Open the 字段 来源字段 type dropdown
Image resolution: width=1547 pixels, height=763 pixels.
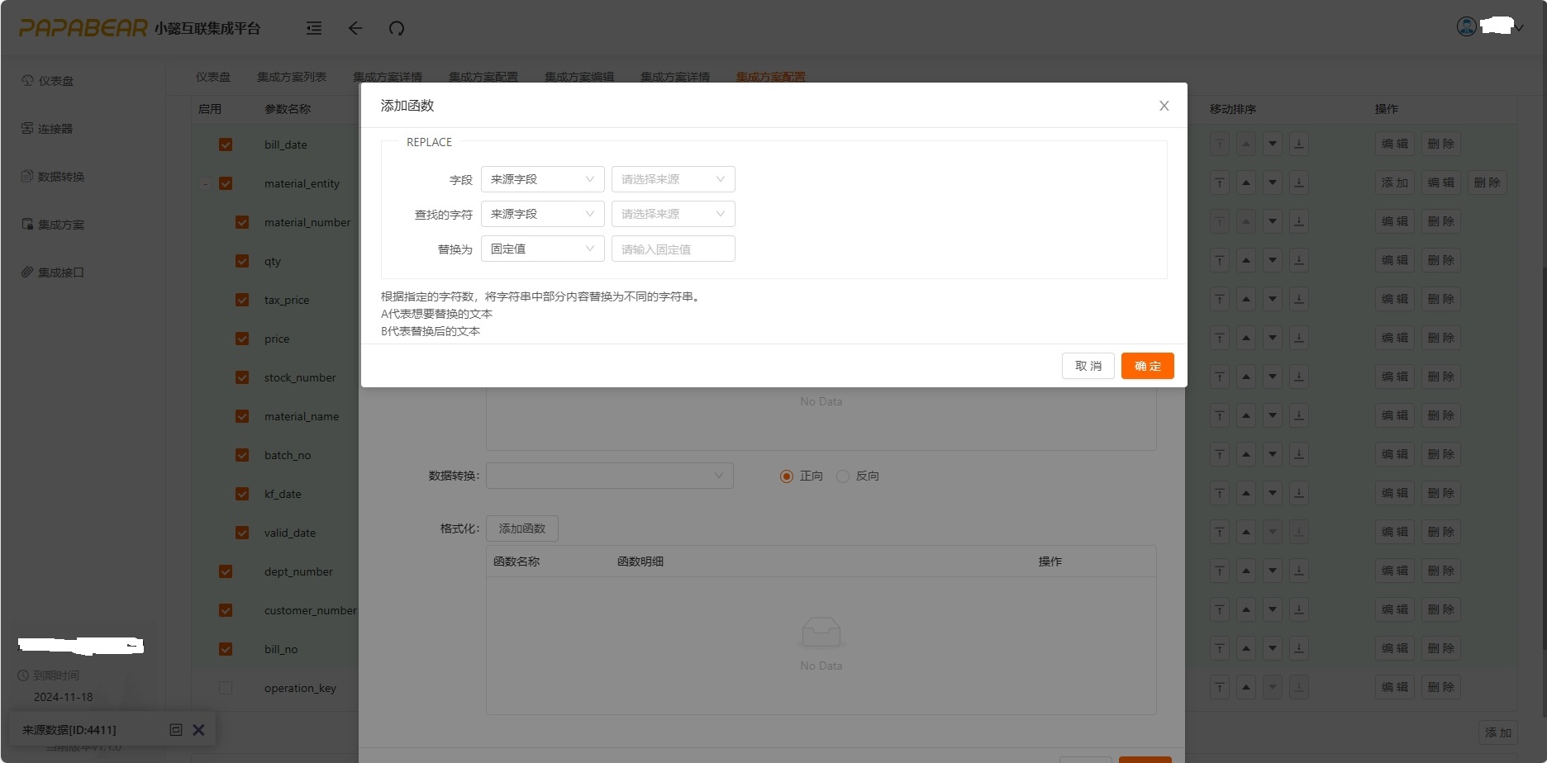point(542,179)
